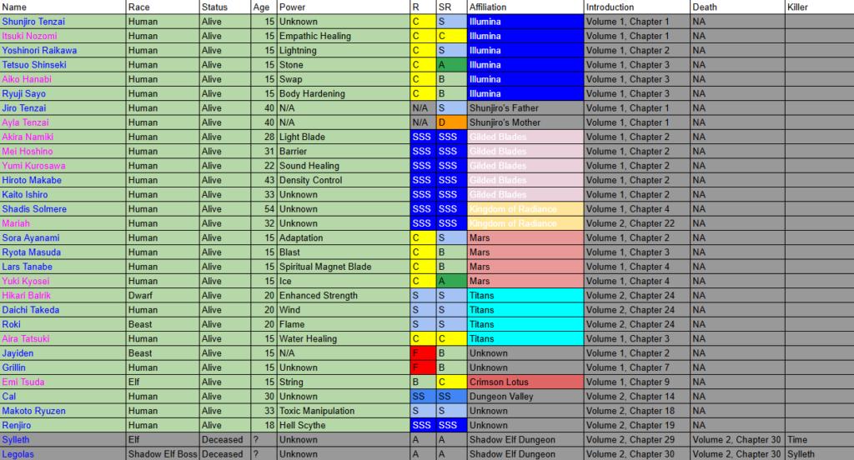Click the Shunjiro's Father affiliation cell
The width and height of the screenshot is (854, 460).
click(x=504, y=108)
